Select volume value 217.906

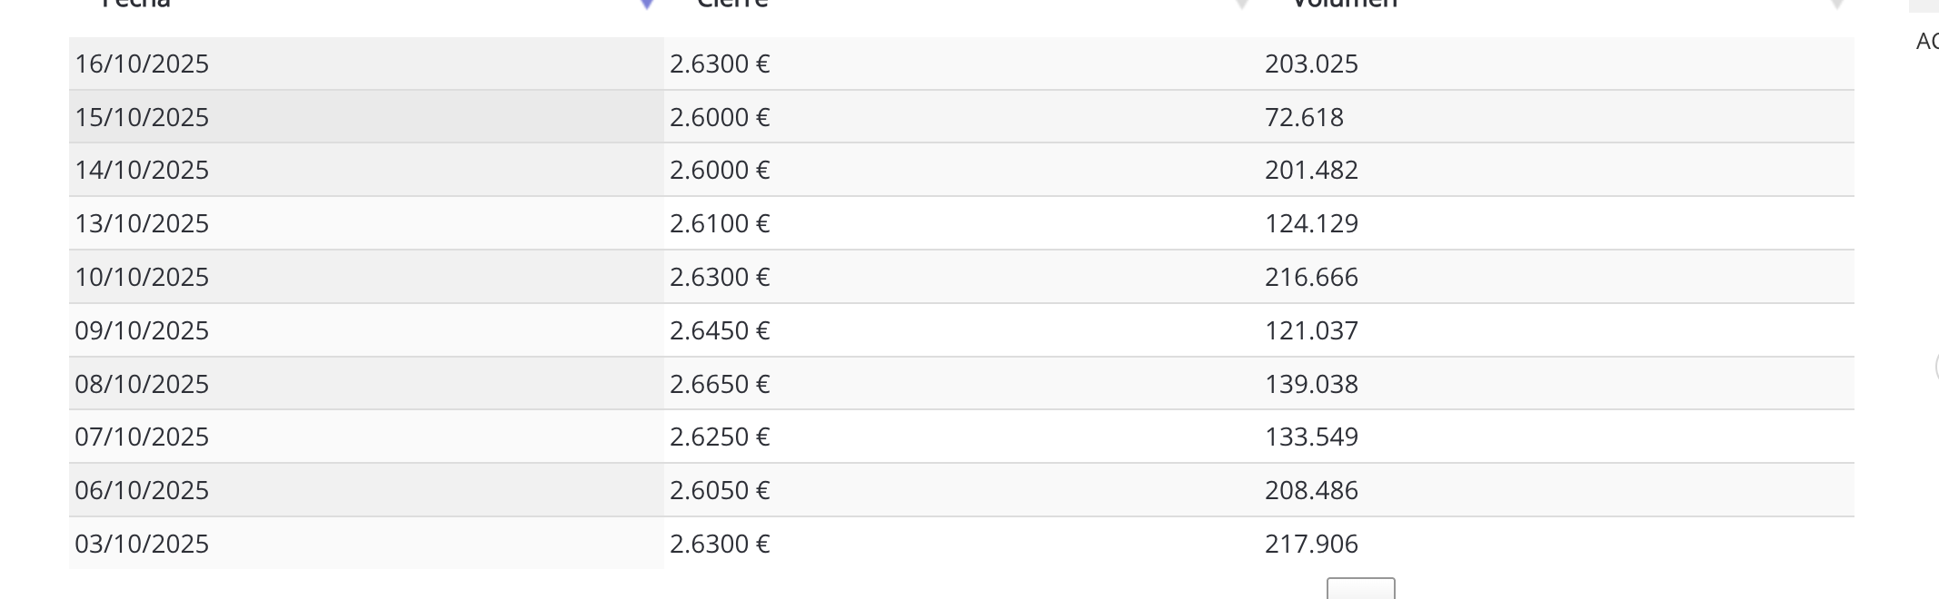click(x=1311, y=544)
